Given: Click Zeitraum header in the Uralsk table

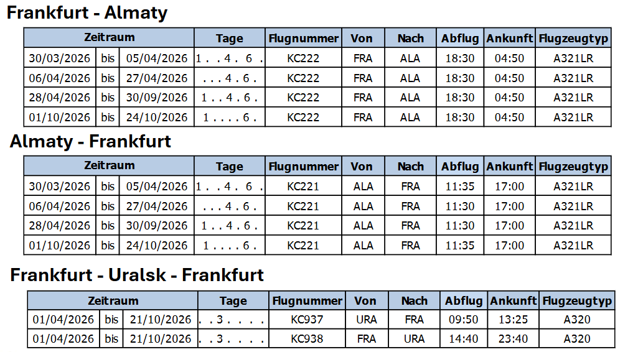Looking at the screenshot, I should point(113,301).
